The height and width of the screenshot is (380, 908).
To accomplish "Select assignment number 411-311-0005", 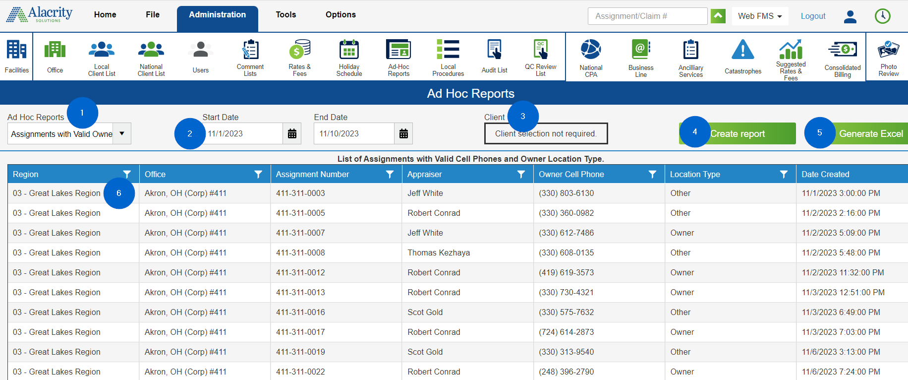I will 301,213.
